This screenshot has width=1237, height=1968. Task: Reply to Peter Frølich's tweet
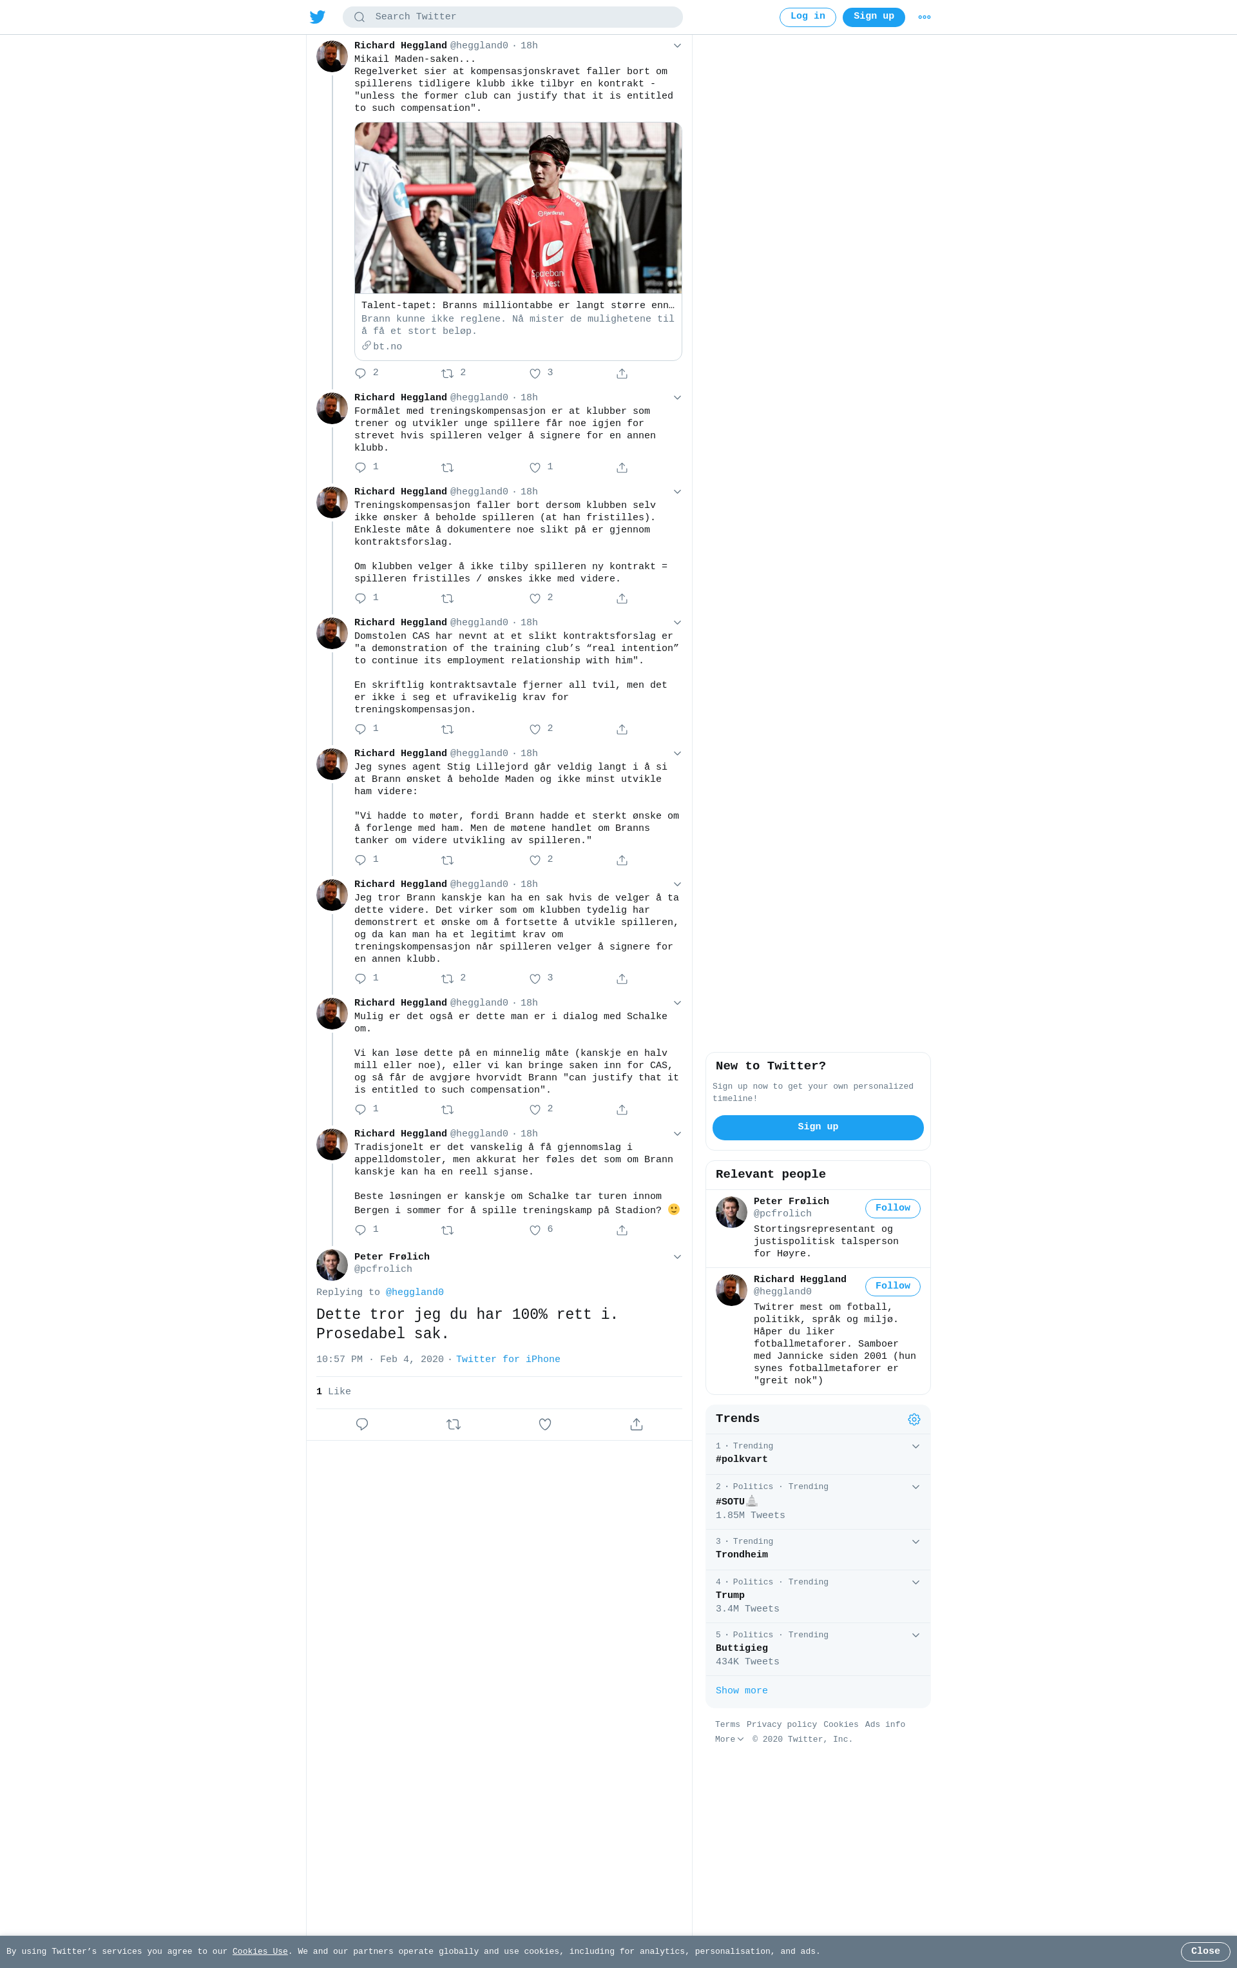[362, 1425]
